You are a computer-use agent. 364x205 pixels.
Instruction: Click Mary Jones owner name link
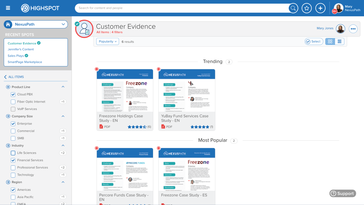click(x=325, y=28)
